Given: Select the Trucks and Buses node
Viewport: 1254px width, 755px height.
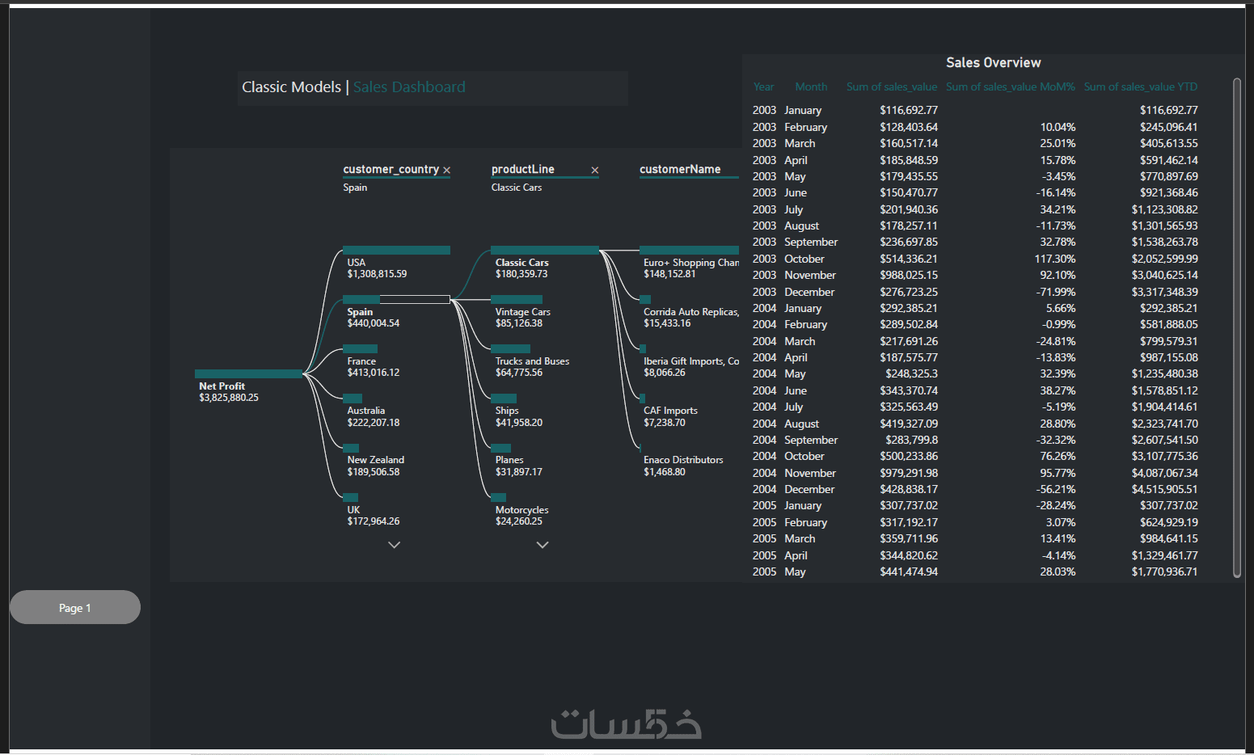Looking at the screenshot, I should click(x=510, y=349).
